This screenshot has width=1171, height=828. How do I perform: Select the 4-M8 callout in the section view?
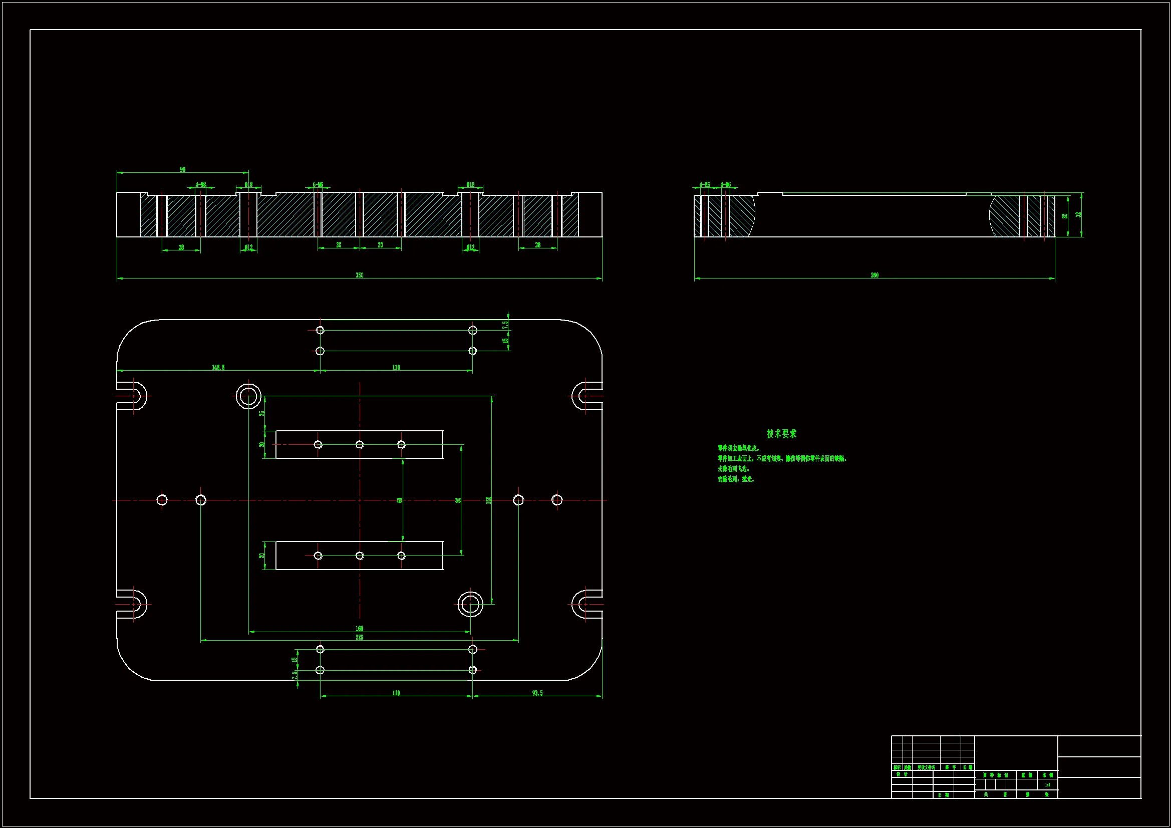tap(200, 185)
